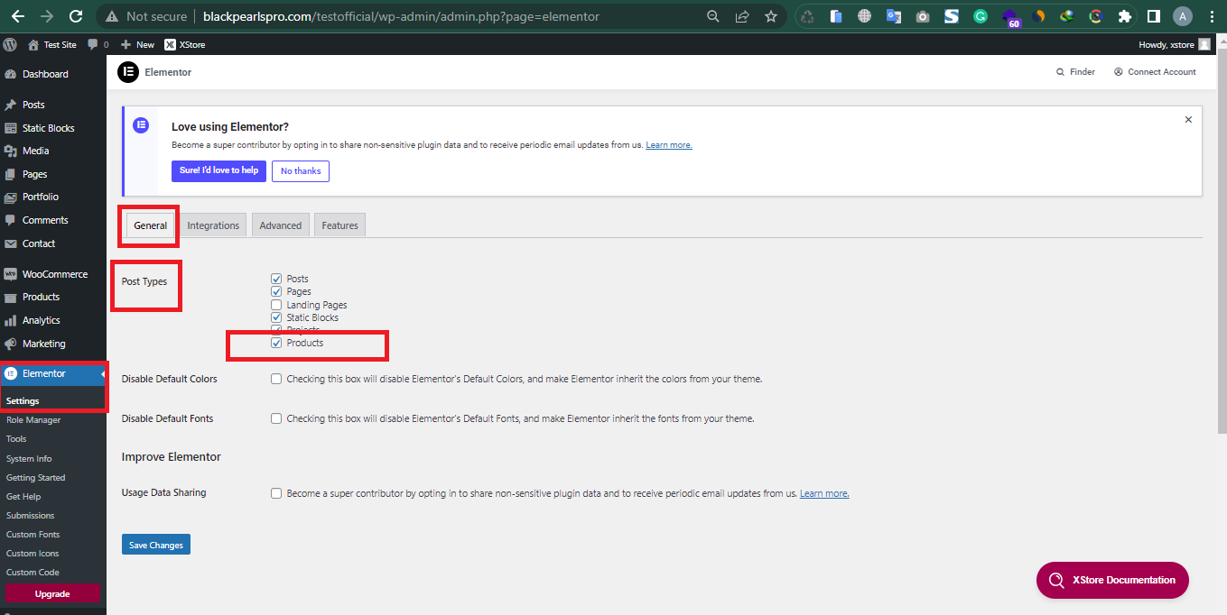
Task: Switch to the Advanced tab
Action: pyautogui.click(x=281, y=225)
